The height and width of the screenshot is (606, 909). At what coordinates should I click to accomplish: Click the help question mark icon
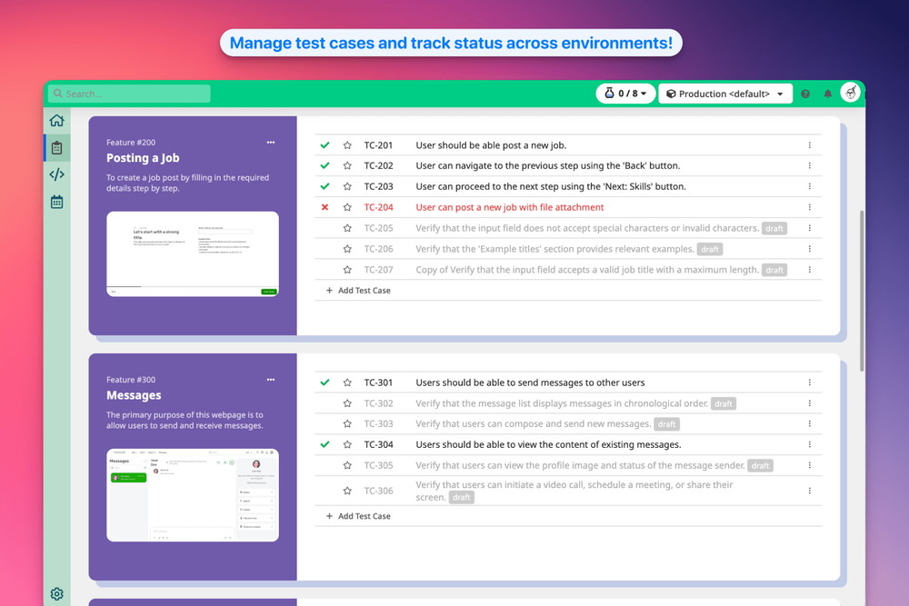[x=805, y=94]
